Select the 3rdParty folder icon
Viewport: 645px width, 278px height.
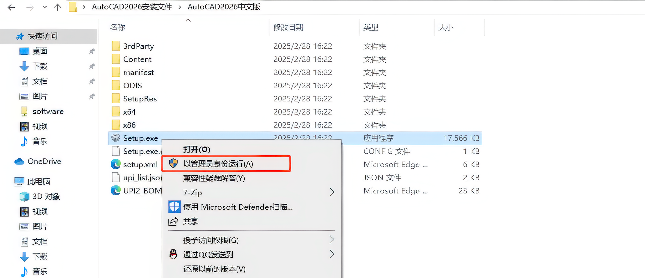(116, 46)
